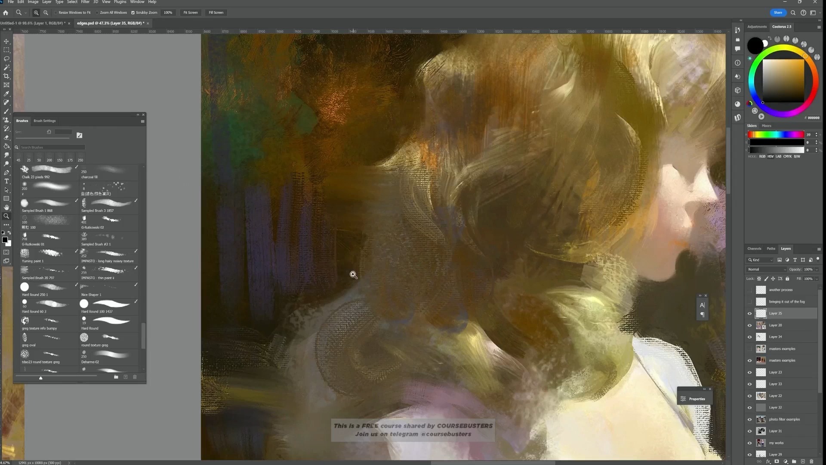Switch to Channels tab
This screenshot has width=826, height=465.
[754, 248]
